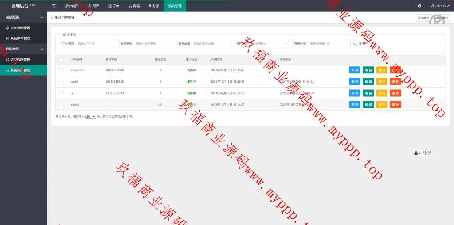Screen dimensions: 454x225
Task: Open the 订单 orders tab
Action: [114, 6]
